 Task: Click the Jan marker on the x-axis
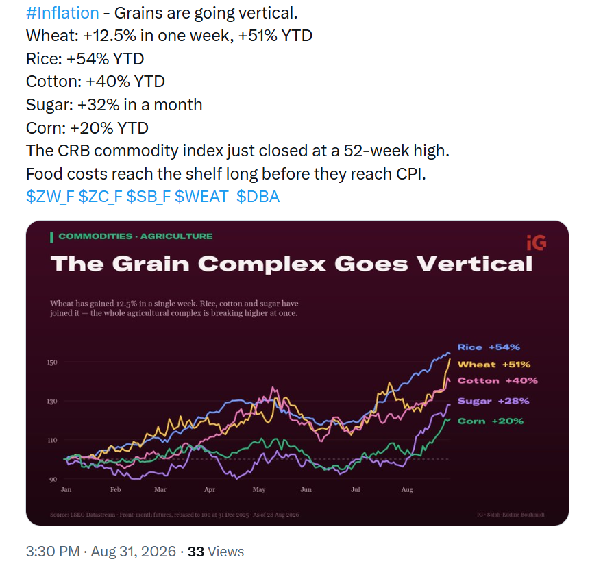(x=66, y=489)
